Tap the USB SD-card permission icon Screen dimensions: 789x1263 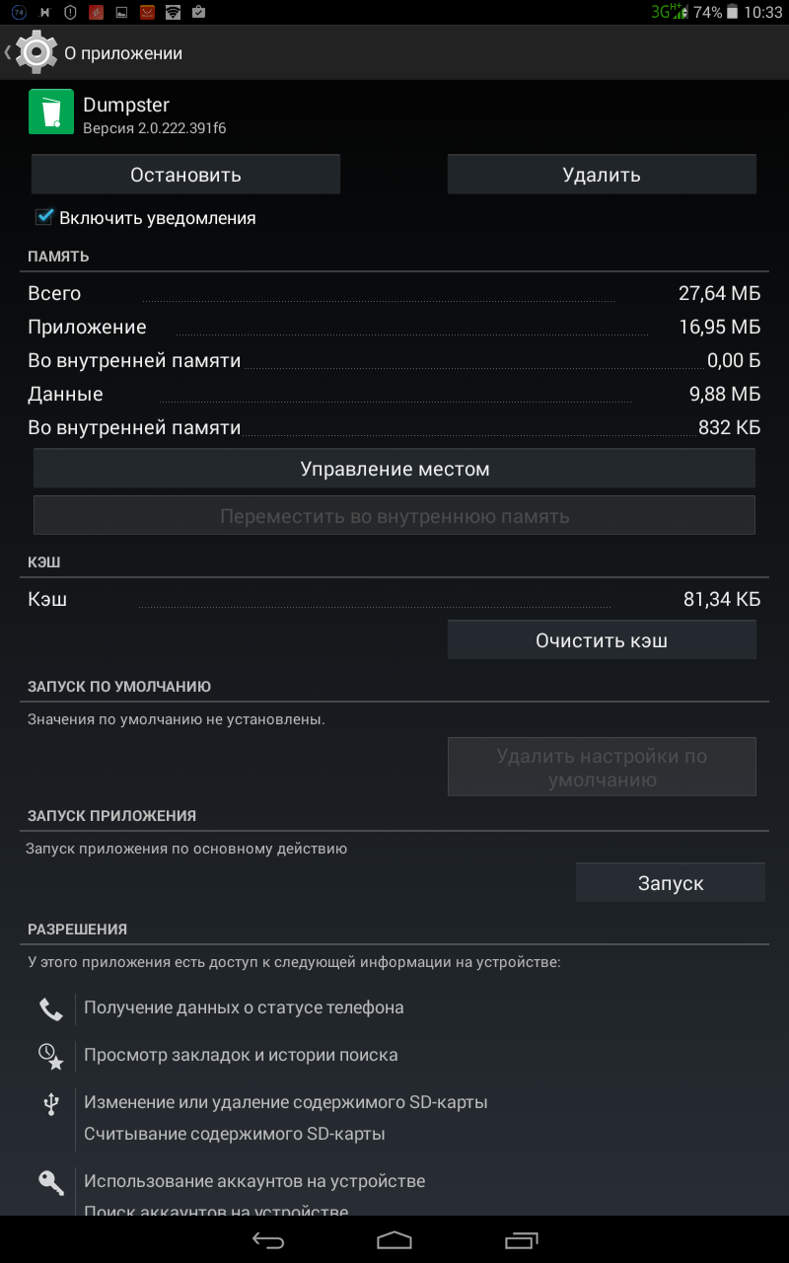pyautogui.click(x=51, y=1104)
